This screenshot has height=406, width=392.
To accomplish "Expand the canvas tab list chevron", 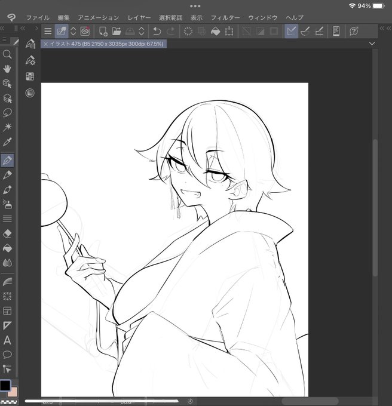I will click(x=372, y=44).
